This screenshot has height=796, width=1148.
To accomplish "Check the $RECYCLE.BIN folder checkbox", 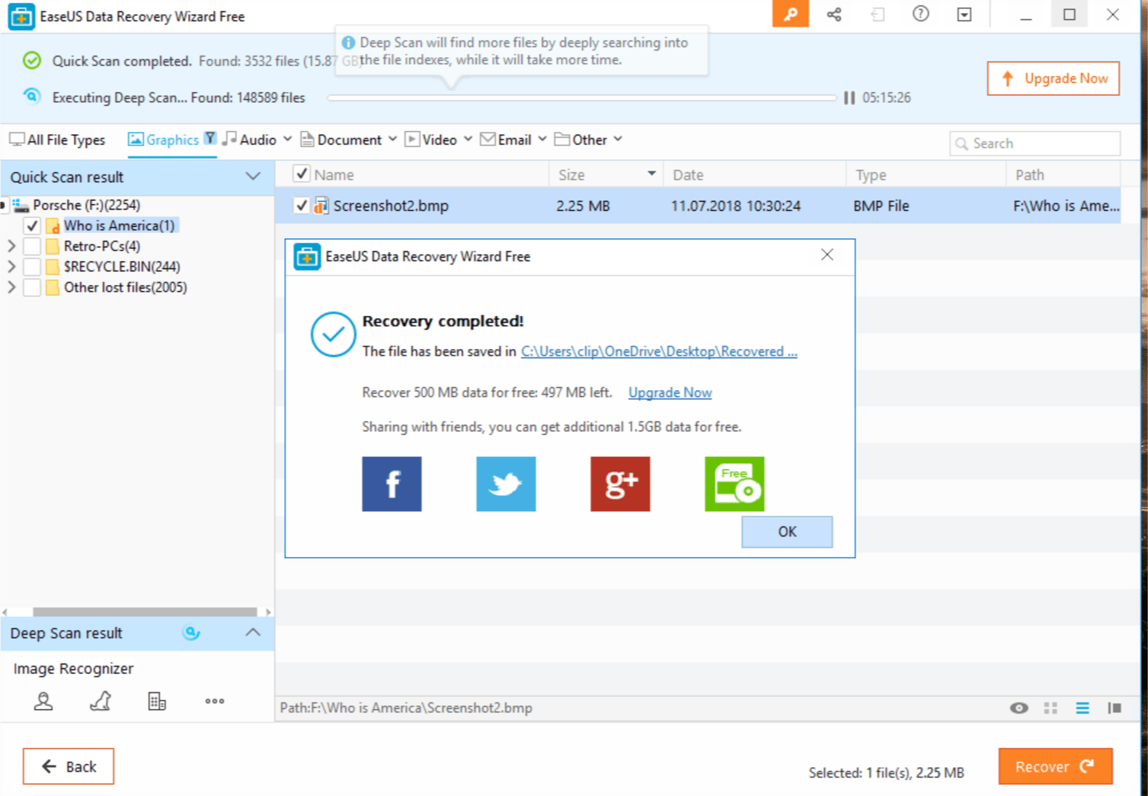I will click(x=32, y=267).
